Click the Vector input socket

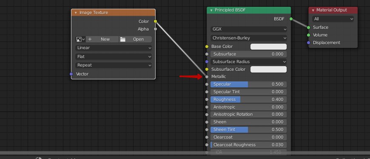[x=71, y=74]
